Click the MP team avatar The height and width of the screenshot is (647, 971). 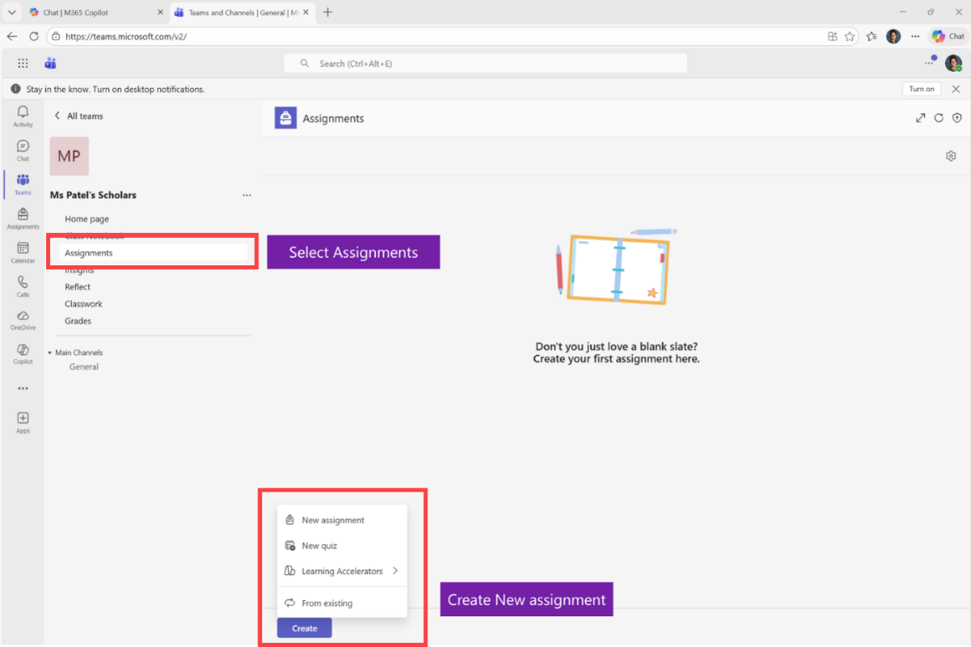coord(69,156)
